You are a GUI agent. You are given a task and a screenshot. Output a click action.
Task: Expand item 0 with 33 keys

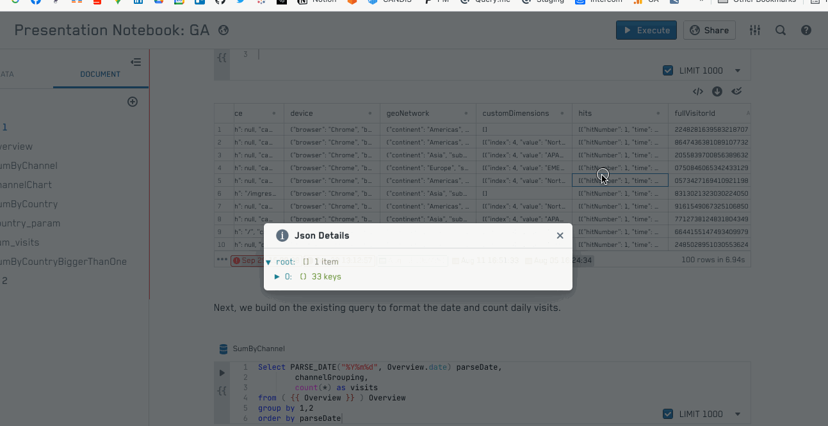tap(277, 277)
